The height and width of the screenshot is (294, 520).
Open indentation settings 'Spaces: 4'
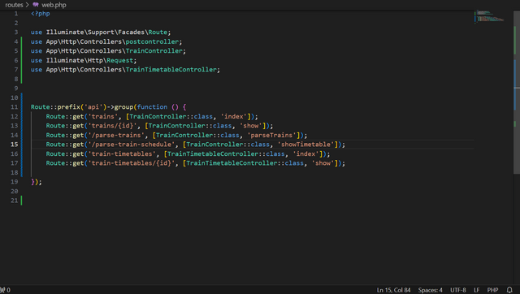(430, 290)
